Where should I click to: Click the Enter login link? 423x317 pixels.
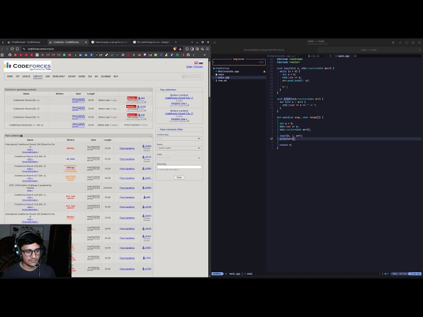point(190,67)
